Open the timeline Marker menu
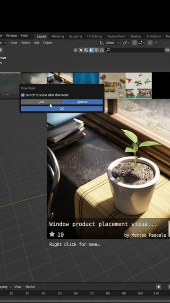Viewport: 170px width, 303px height. point(30,287)
